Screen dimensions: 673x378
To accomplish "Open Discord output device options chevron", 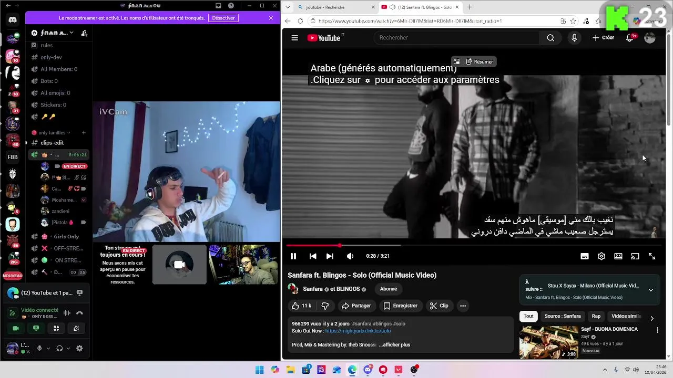I will (x=68, y=348).
